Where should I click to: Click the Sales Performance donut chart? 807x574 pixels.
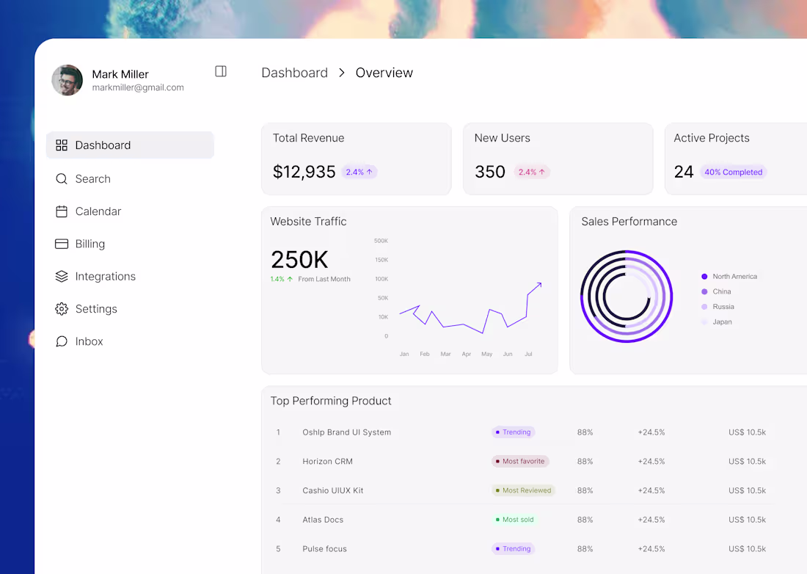click(x=627, y=297)
